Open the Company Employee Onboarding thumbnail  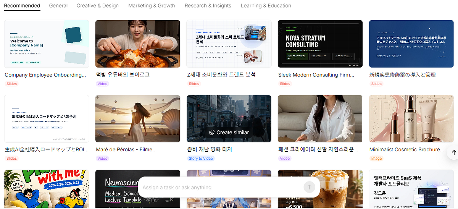(47, 44)
